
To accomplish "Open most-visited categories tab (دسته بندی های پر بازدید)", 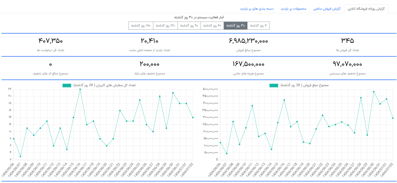I will tap(258, 8).
